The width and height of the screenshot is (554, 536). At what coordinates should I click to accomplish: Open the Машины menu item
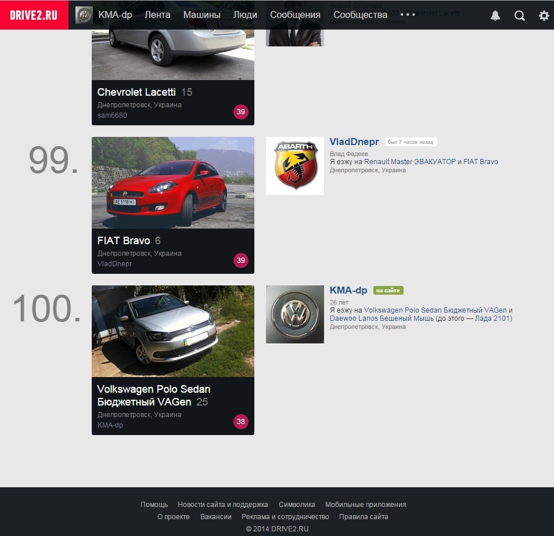202,15
